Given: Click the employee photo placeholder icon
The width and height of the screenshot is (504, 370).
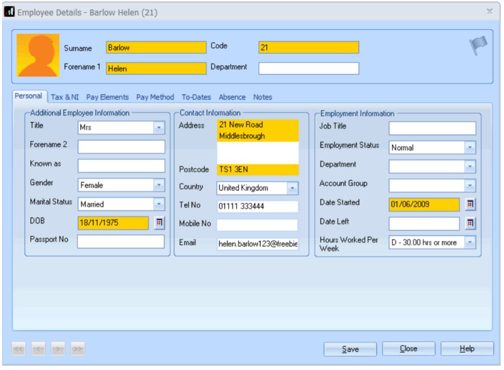Looking at the screenshot, I should pyautogui.click(x=38, y=55).
